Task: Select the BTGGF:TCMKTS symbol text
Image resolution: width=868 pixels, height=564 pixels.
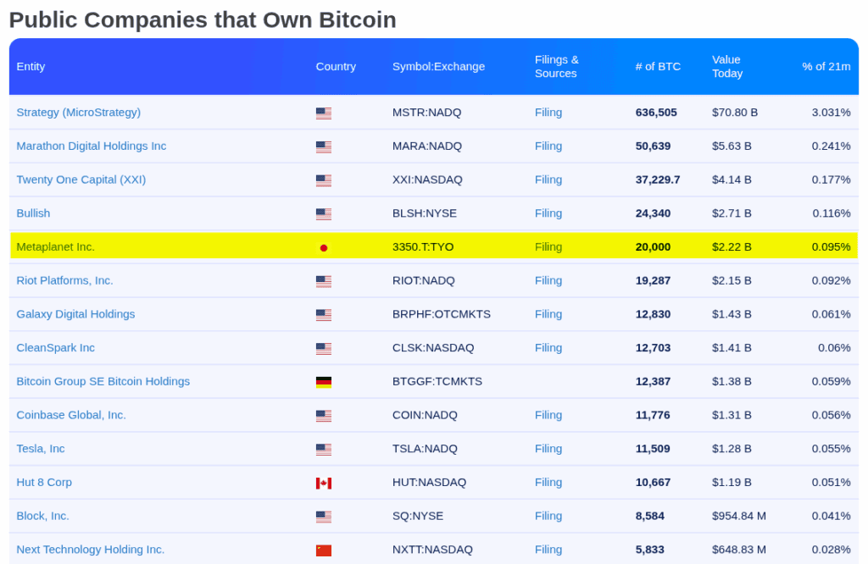Action: 437,382
